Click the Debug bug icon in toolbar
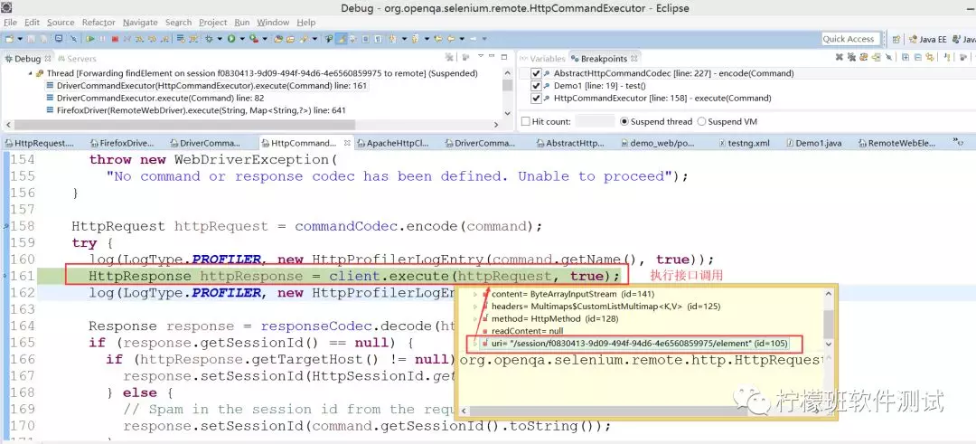The image size is (976, 444). 209,39
